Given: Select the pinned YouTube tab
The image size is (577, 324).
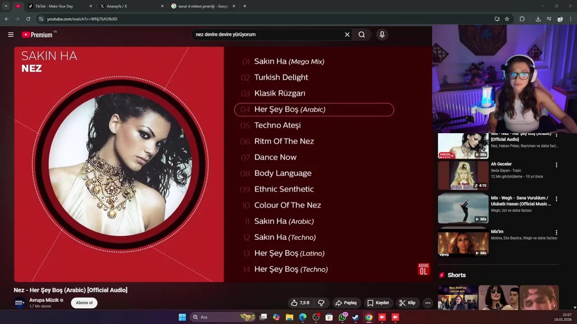Looking at the screenshot, I should pos(18,6).
